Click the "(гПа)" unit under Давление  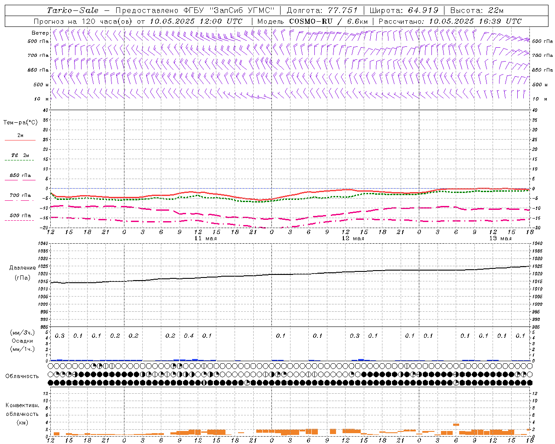click(x=23, y=278)
